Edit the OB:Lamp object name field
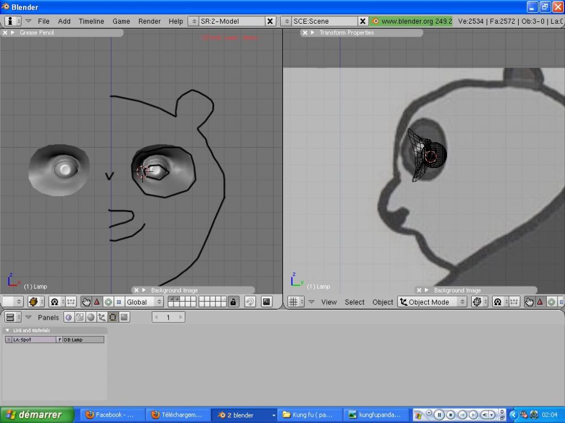565x423 pixels. tap(83, 340)
